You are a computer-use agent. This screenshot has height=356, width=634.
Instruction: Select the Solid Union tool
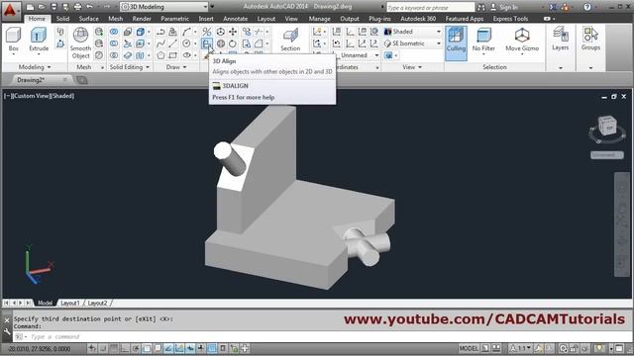point(114,32)
